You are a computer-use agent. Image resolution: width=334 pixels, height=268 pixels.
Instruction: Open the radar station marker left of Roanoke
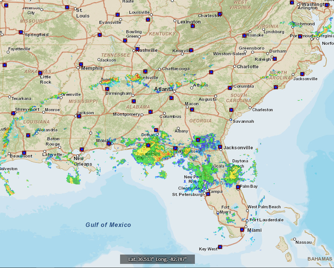point(244,35)
